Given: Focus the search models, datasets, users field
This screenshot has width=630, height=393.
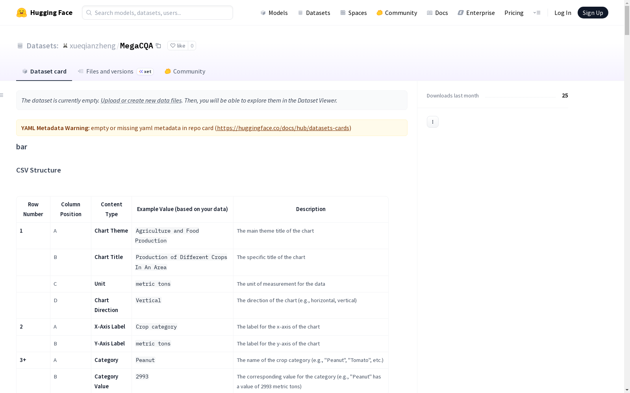Looking at the screenshot, I should 157,13.
